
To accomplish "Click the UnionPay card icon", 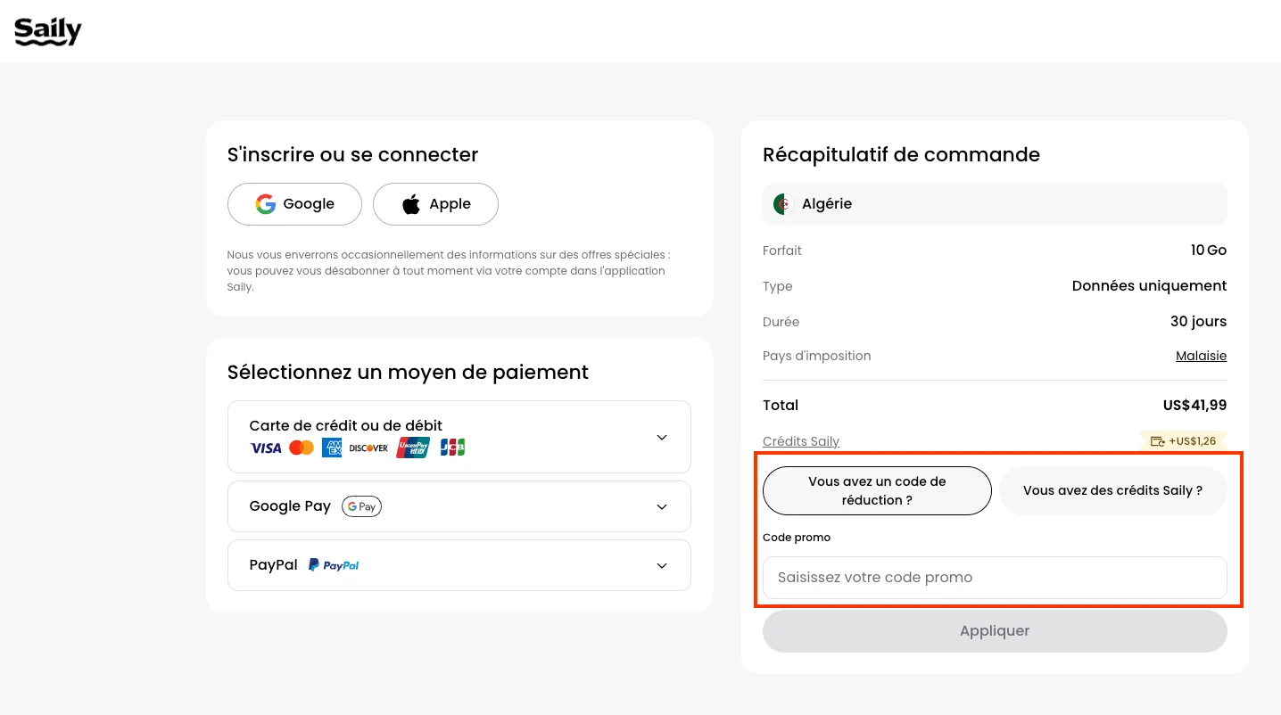I will click(412, 448).
